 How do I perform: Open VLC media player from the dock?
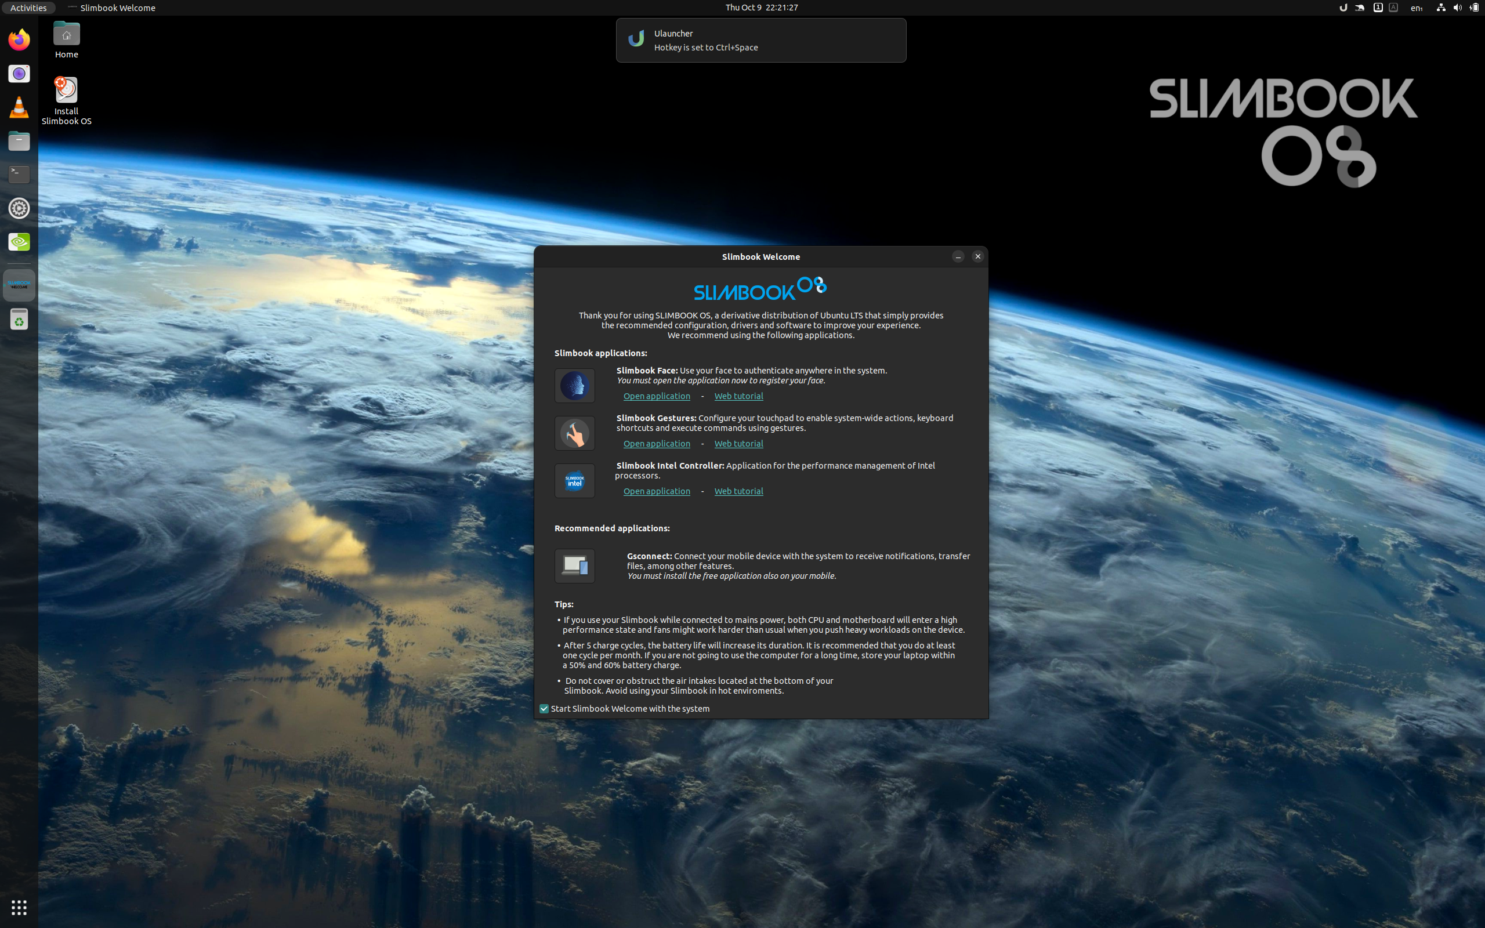point(19,107)
